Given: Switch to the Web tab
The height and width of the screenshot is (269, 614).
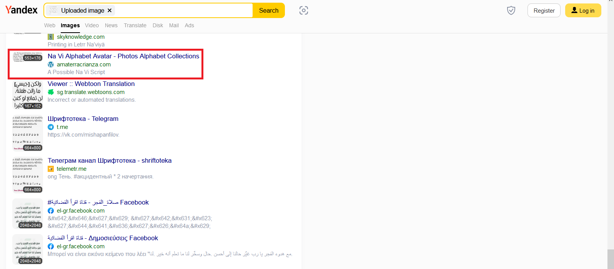Looking at the screenshot, I should pos(50,25).
